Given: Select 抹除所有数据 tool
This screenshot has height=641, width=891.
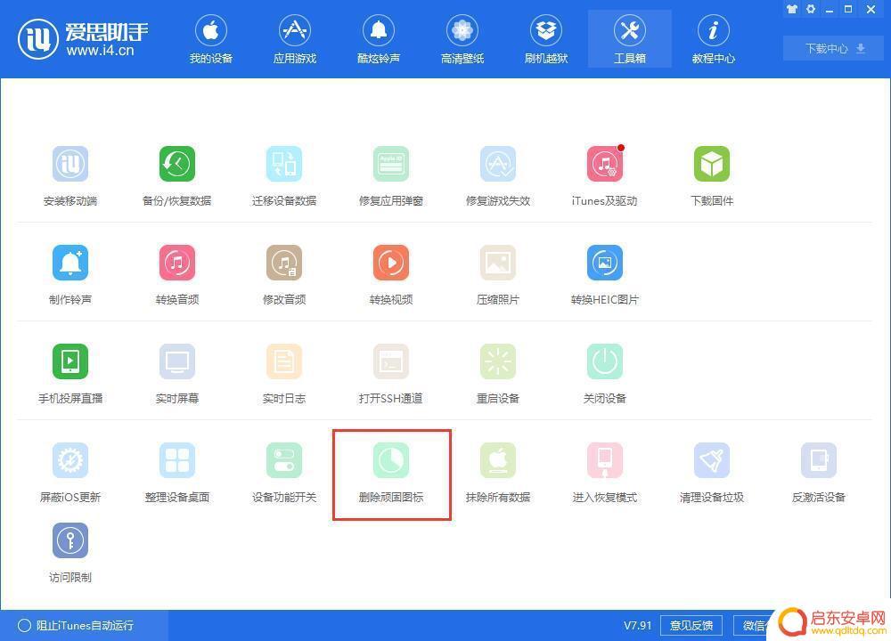Looking at the screenshot, I should click(x=498, y=473).
